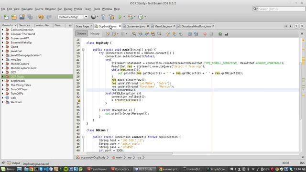306x172 pixels.
Task: Click the Undo toolbar icon
Action: [41, 17]
